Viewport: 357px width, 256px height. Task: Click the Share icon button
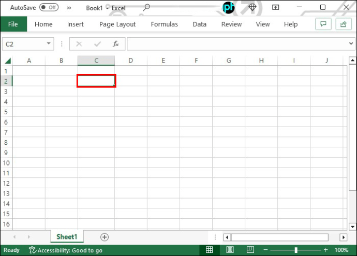344,24
